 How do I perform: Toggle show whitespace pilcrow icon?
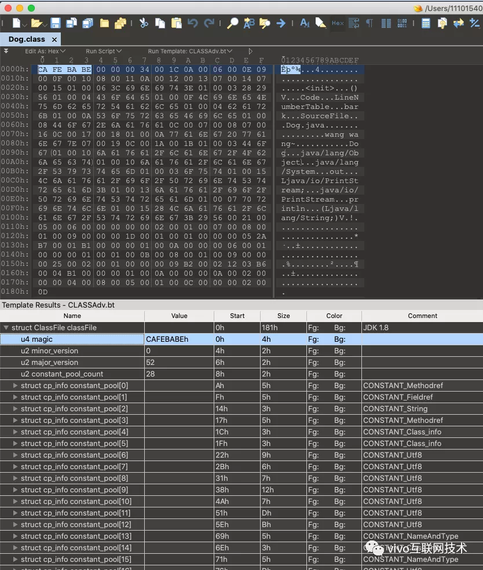click(369, 23)
